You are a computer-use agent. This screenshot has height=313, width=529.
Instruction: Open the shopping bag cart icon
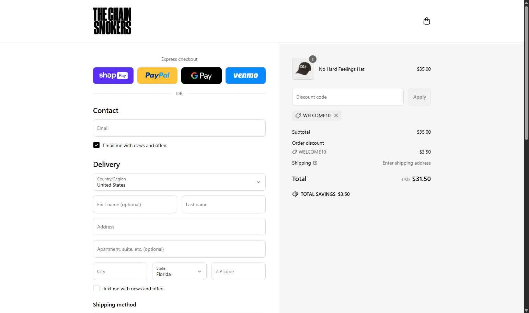pos(426,21)
